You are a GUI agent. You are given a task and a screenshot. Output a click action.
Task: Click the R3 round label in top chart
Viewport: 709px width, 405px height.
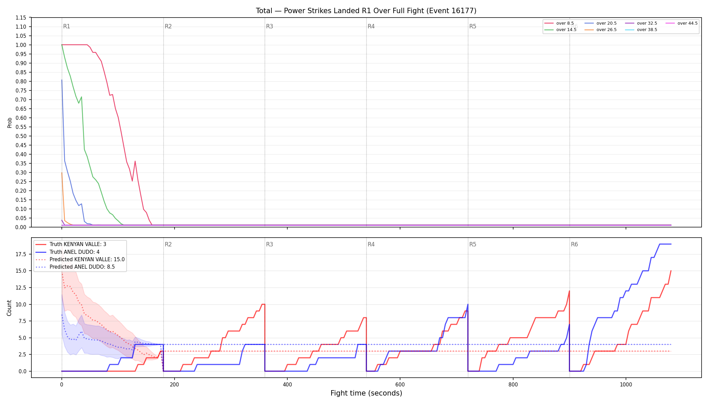tap(269, 26)
